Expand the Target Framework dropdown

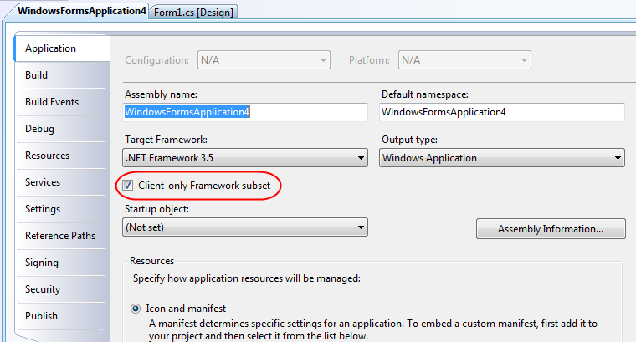245,158
